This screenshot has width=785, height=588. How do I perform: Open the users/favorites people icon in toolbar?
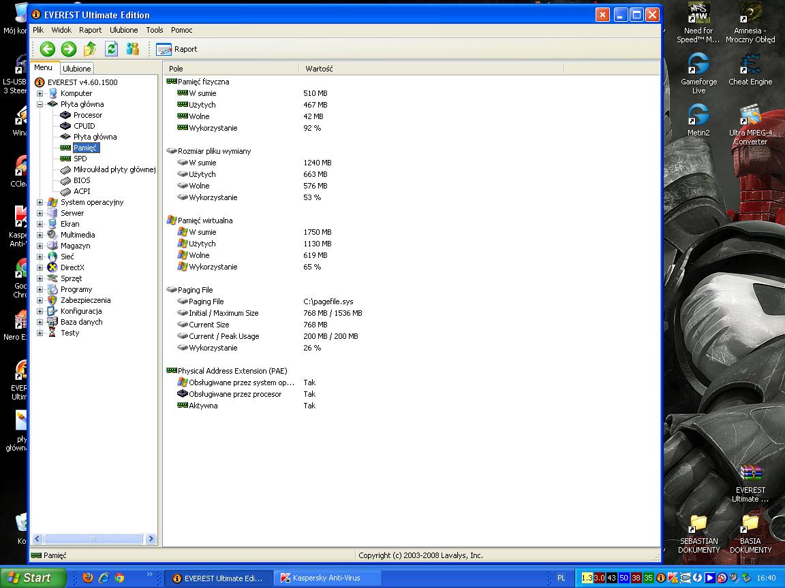coord(132,49)
